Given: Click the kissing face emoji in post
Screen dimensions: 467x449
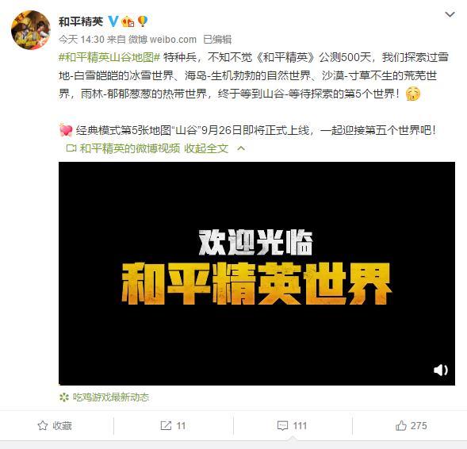Looking at the screenshot, I should pos(413,94).
